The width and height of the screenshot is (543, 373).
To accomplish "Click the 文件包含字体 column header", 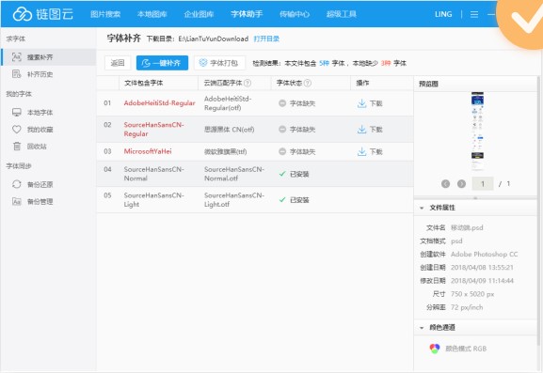I will (143, 83).
